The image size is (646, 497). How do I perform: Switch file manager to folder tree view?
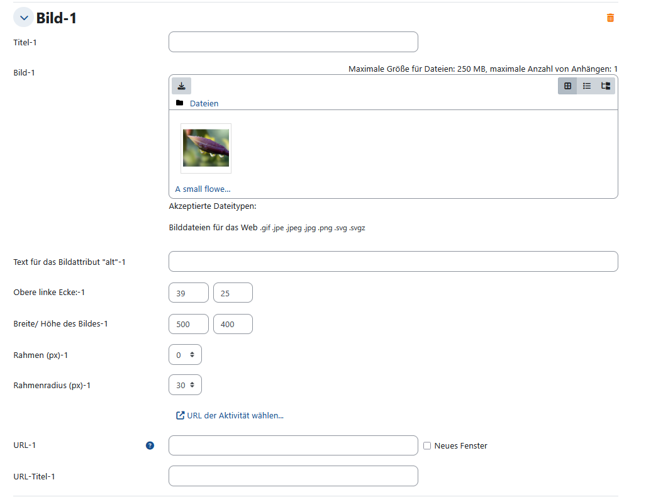(606, 86)
